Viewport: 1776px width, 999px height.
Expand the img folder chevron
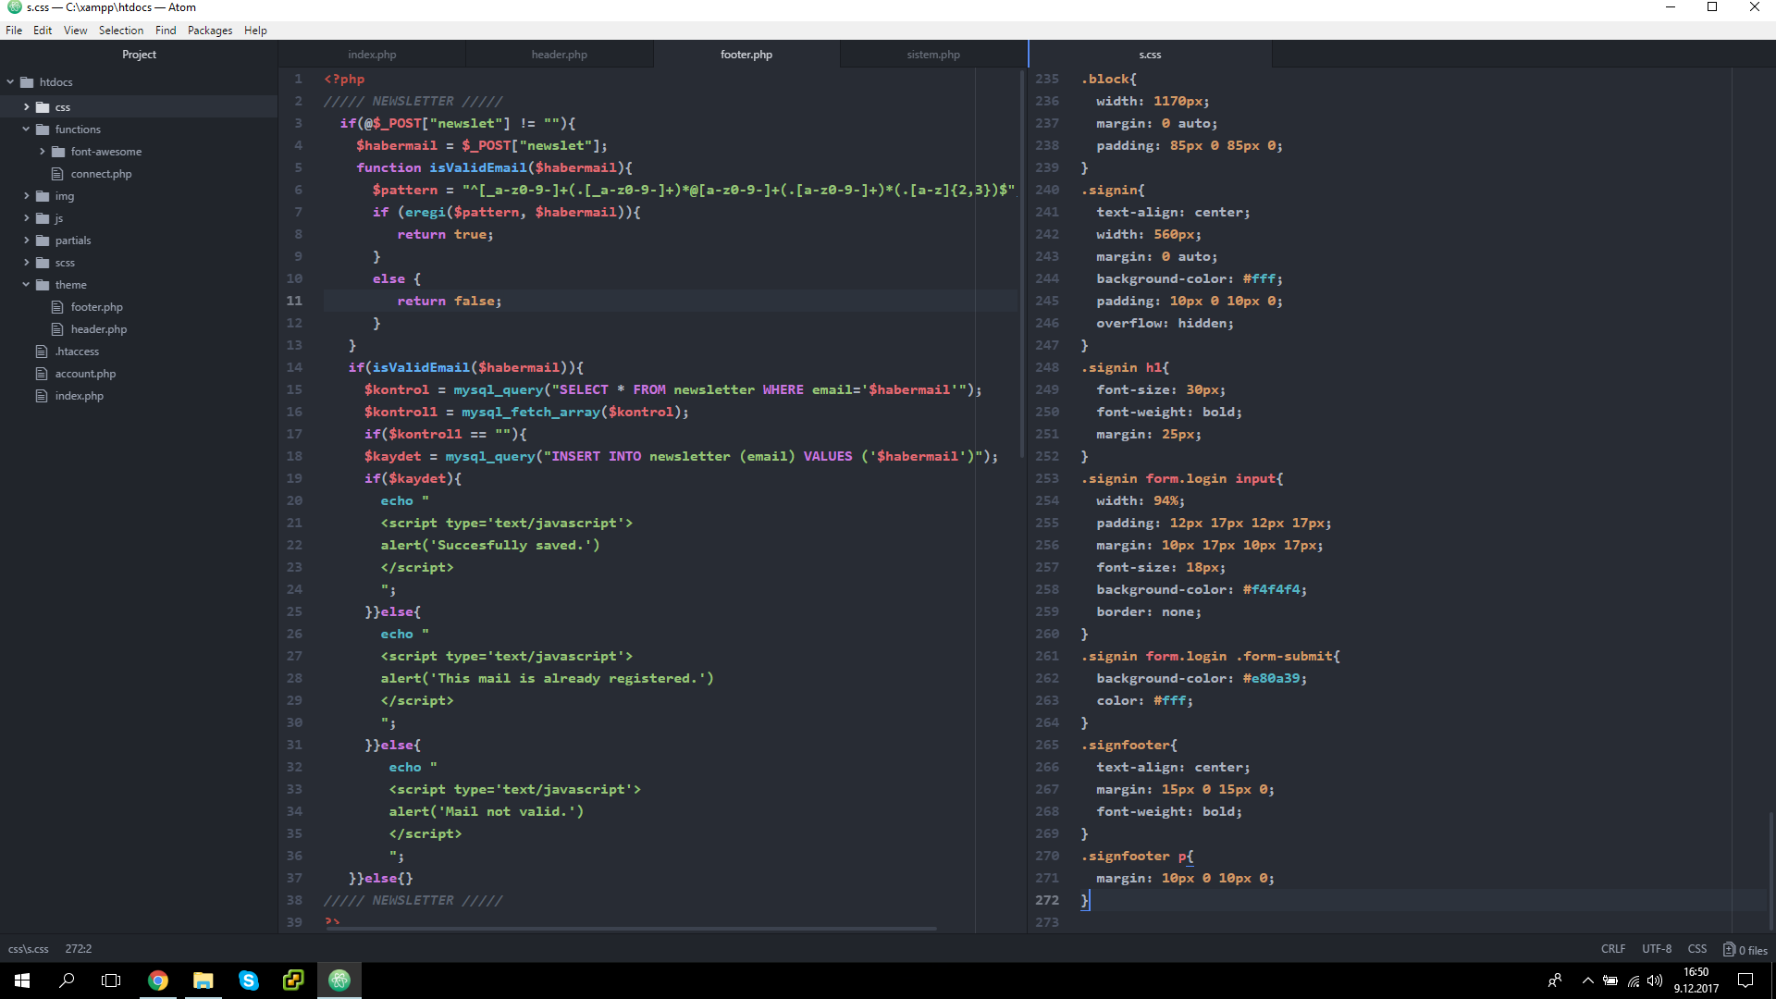coord(27,196)
